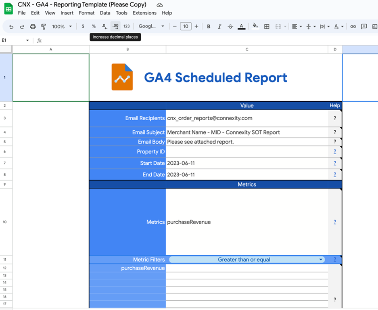Print the spreadsheet using the printer icon

click(33, 27)
